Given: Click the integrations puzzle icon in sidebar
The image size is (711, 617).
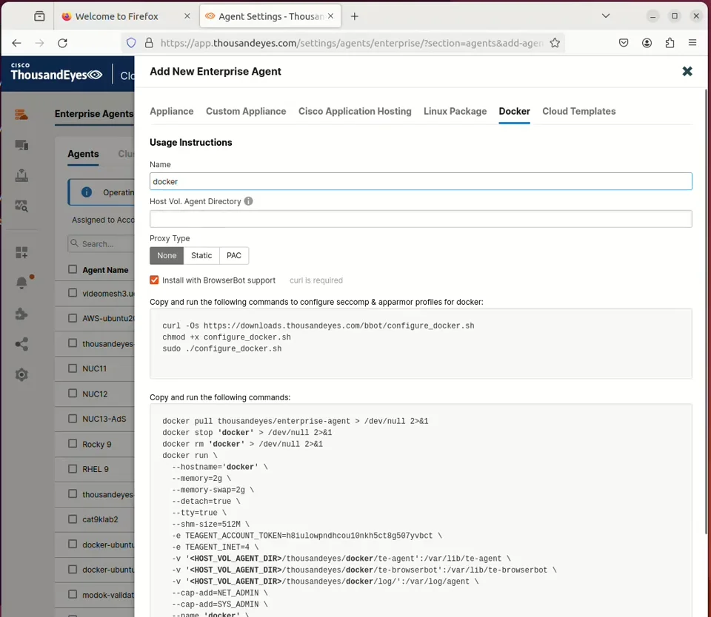Looking at the screenshot, I should coord(21,314).
